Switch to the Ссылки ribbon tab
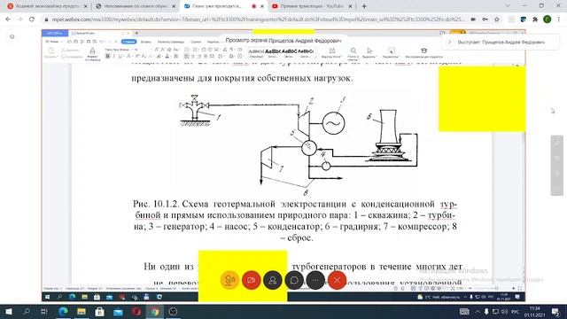 coord(196,42)
